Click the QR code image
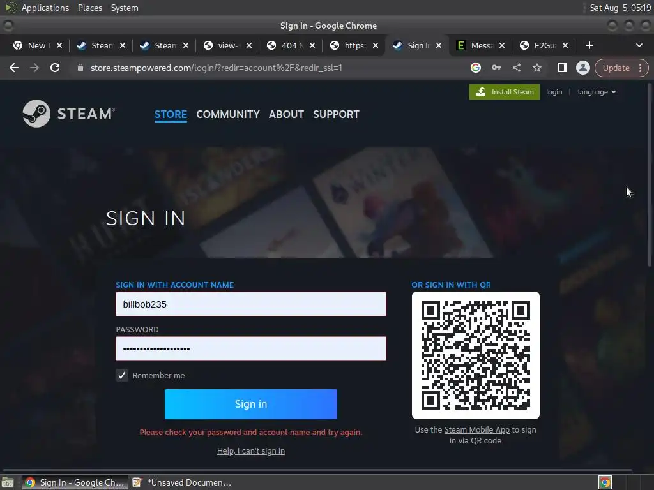The height and width of the screenshot is (490, 654). tap(475, 355)
